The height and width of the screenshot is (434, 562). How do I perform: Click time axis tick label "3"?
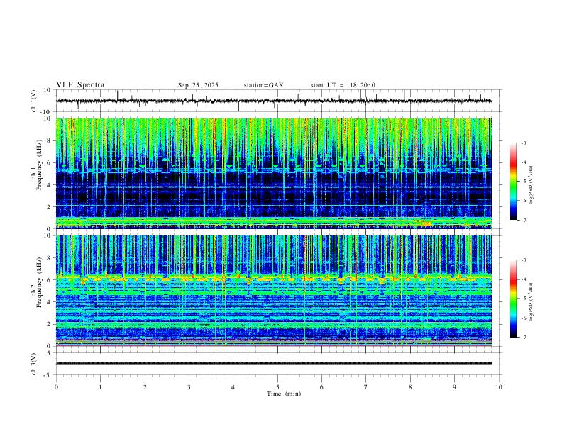coord(189,387)
